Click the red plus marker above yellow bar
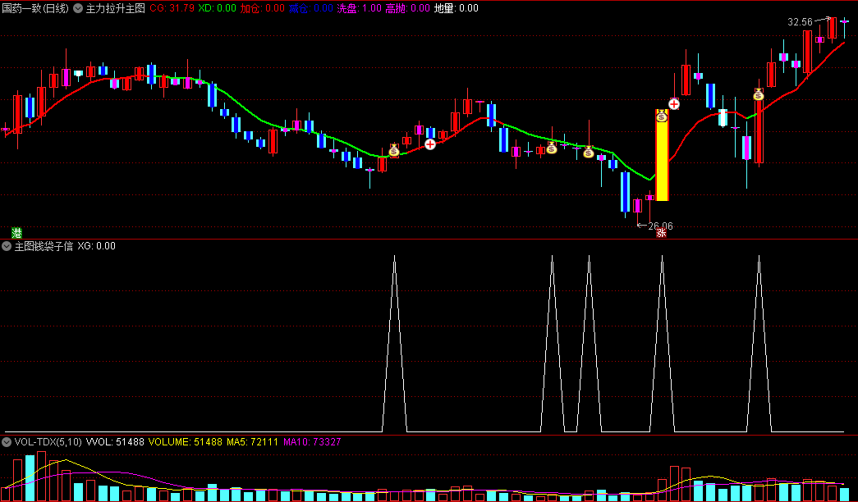 (674, 104)
